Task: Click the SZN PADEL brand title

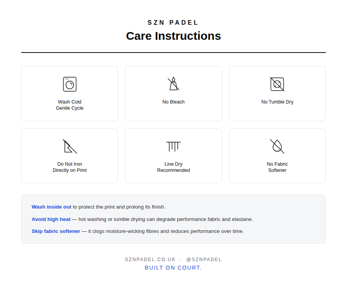Action: click(173, 23)
